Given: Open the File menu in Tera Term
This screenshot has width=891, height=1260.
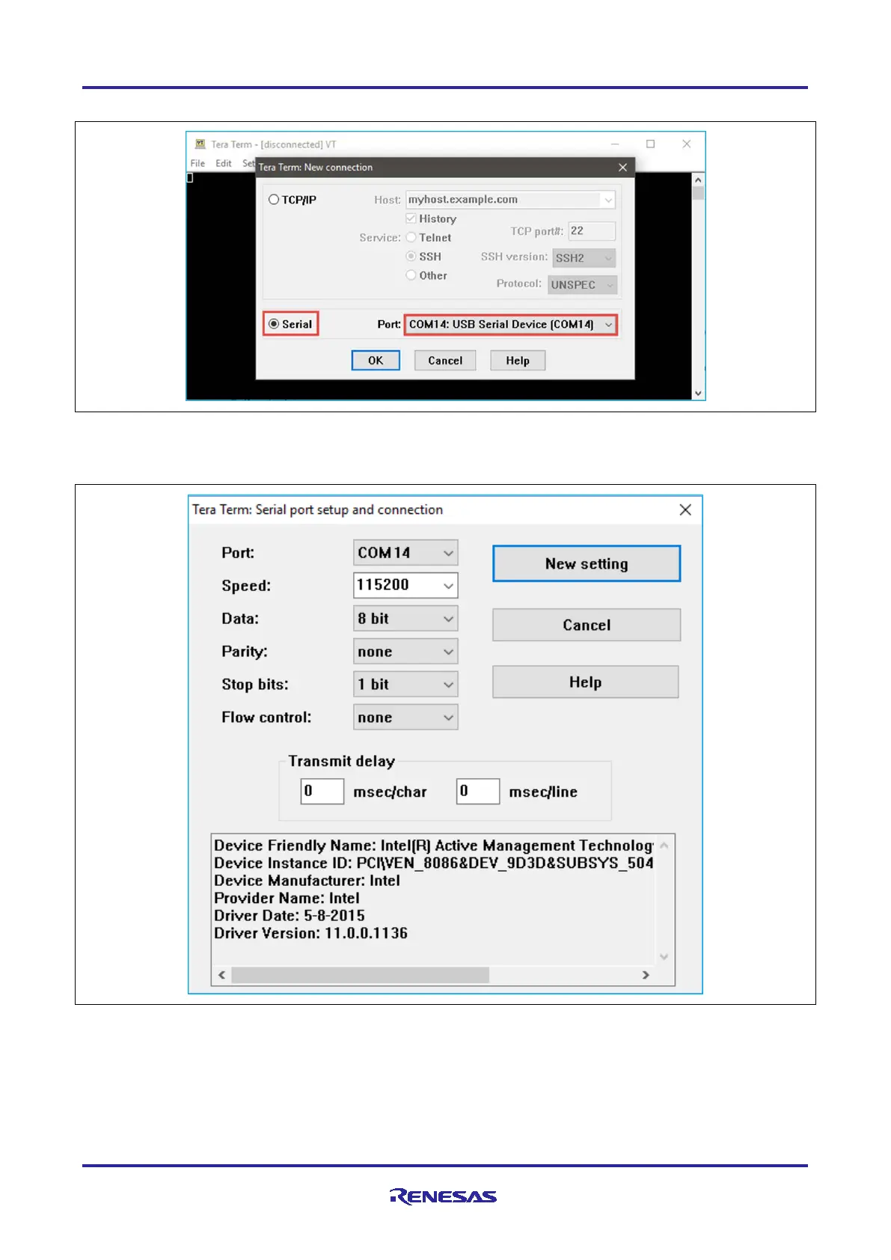Looking at the screenshot, I should tap(198, 163).
